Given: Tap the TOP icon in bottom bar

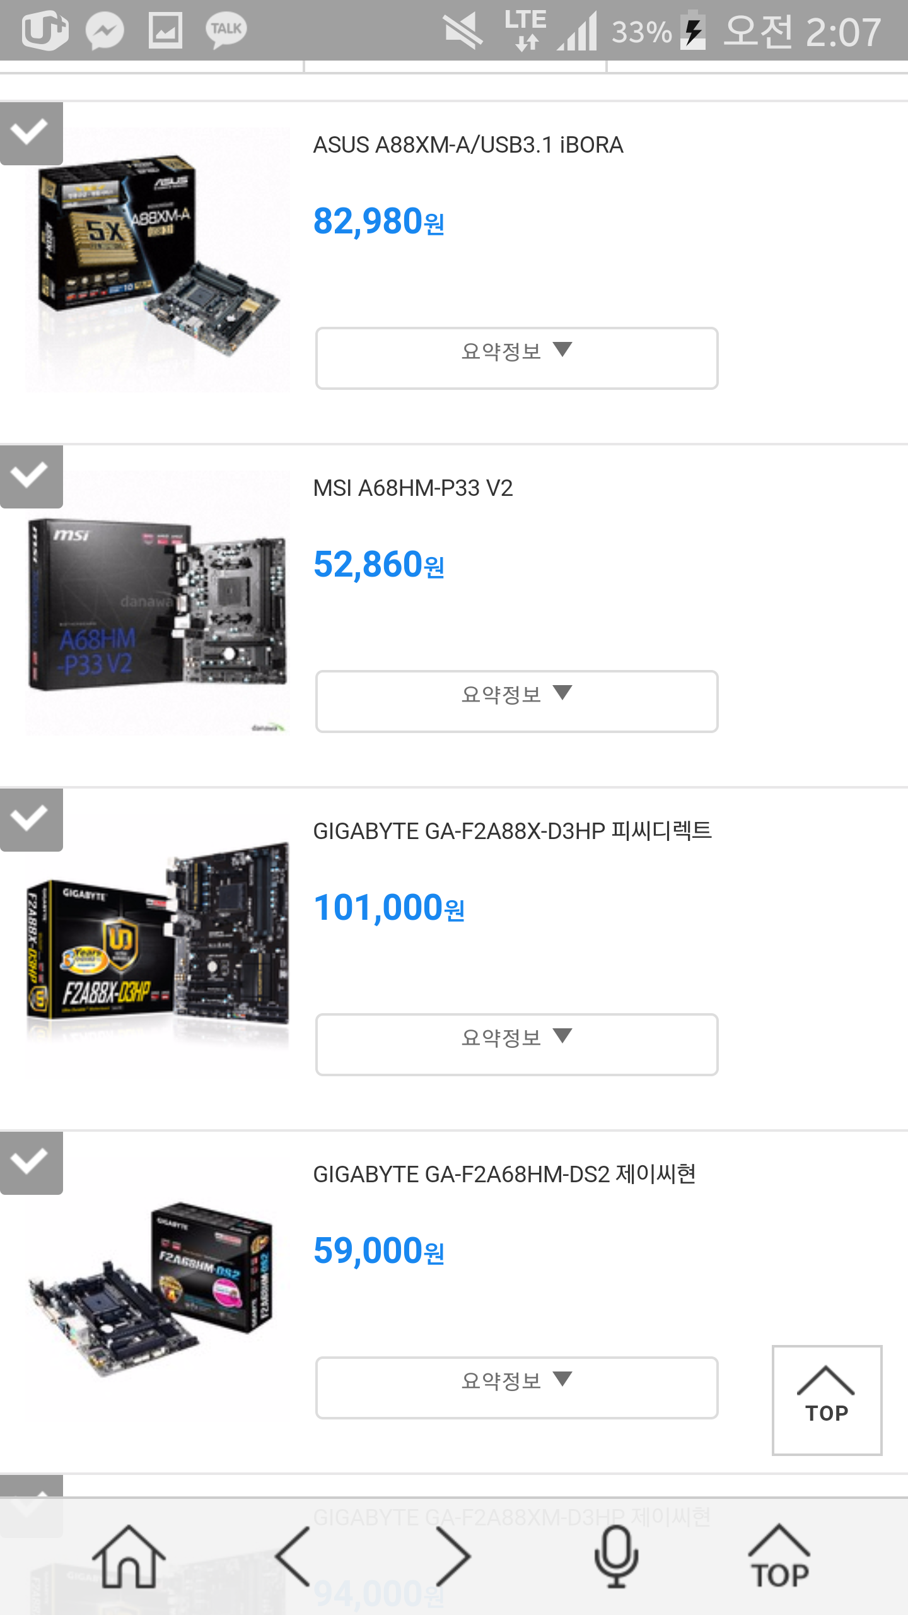Looking at the screenshot, I should click(779, 1556).
